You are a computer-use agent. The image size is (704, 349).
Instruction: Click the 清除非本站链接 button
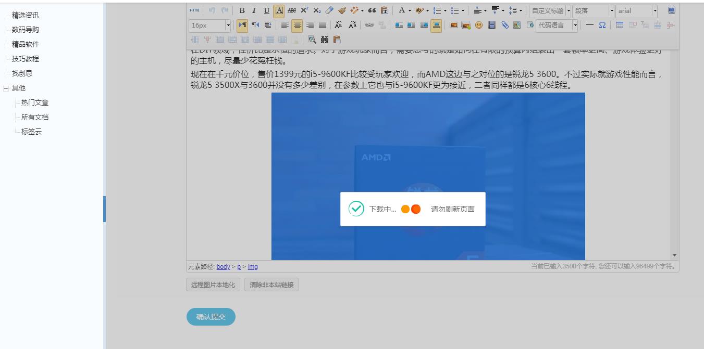[x=271, y=285]
